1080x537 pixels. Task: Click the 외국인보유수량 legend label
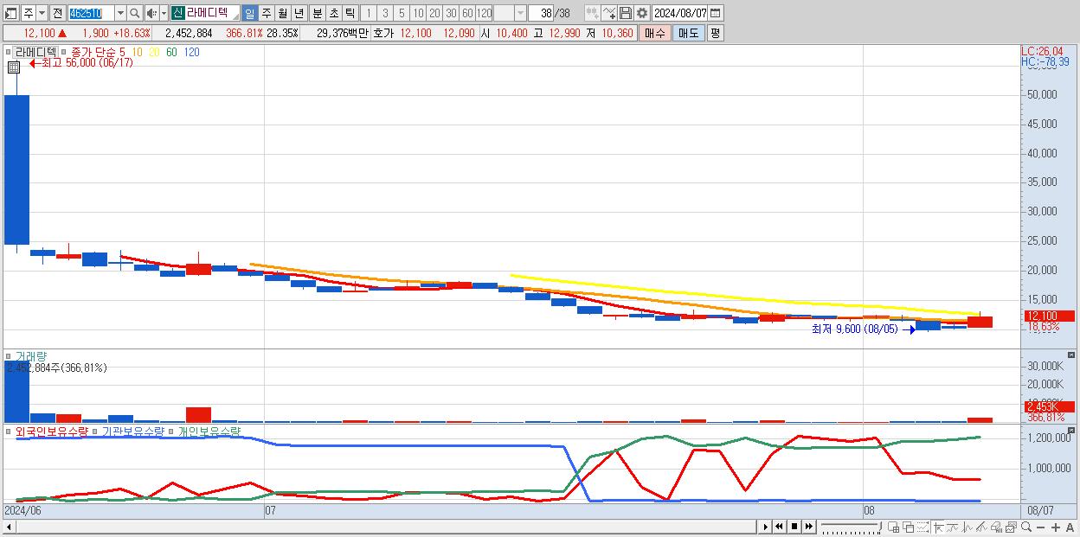click(x=52, y=431)
